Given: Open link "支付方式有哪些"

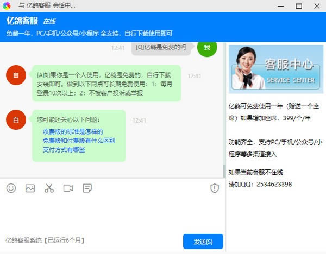Looking at the screenshot, I should (x=64, y=150).
